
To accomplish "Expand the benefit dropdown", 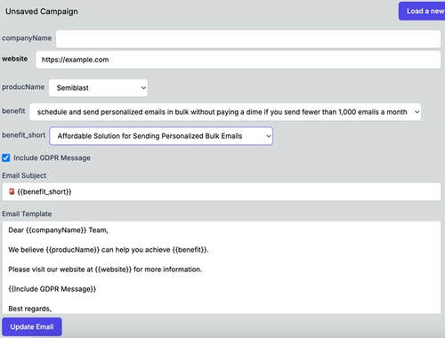I will click(225, 112).
